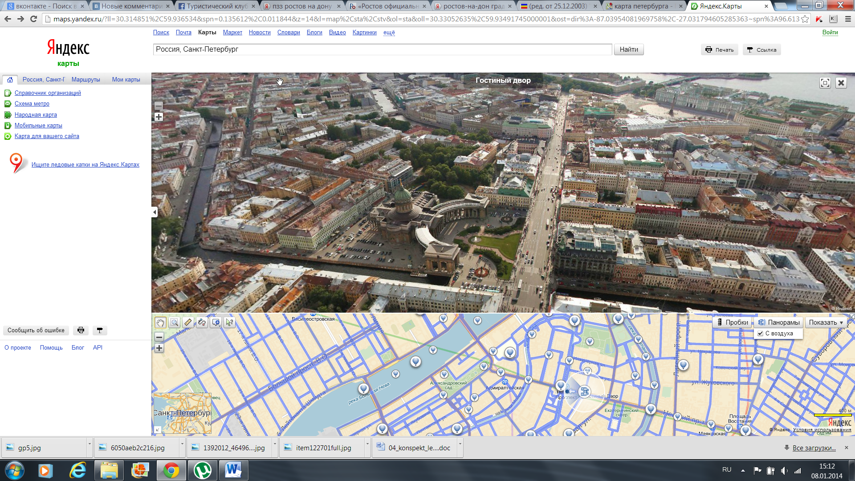Collapse the mini overview map
The image size is (855, 481).
[x=157, y=430]
